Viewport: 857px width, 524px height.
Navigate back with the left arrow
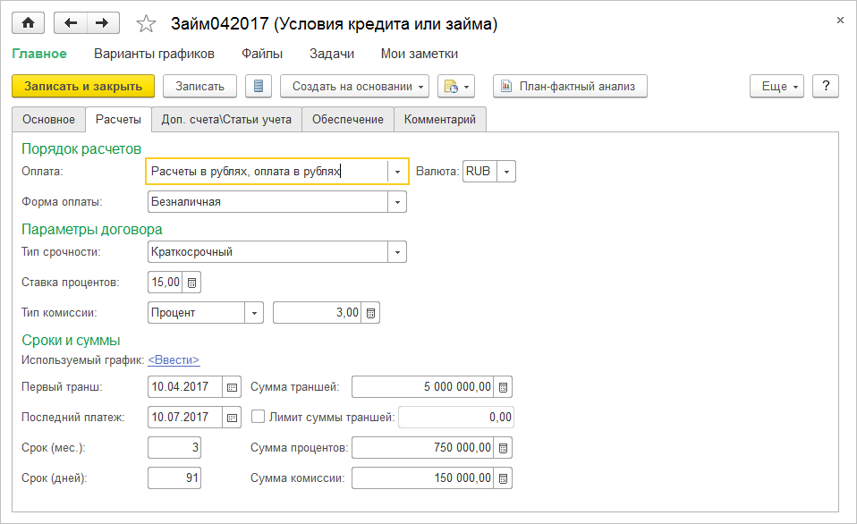(71, 23)
